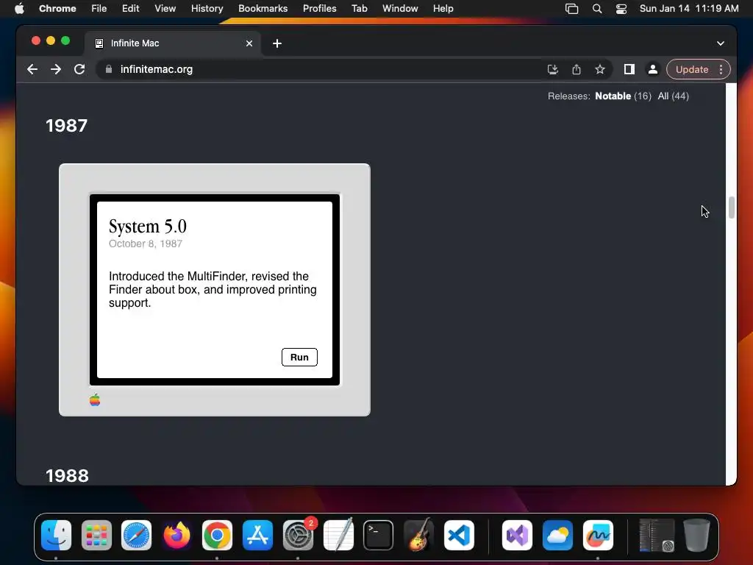753x565 pixels.
Task: Open Visual Studio Code from the Dock
Action: 459,535
